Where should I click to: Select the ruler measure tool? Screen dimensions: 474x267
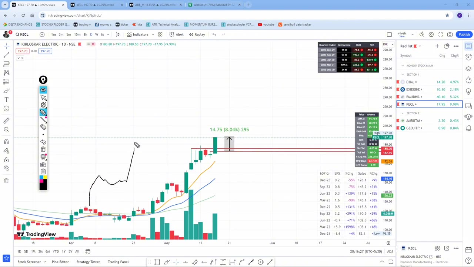click(x=6, y=121)
